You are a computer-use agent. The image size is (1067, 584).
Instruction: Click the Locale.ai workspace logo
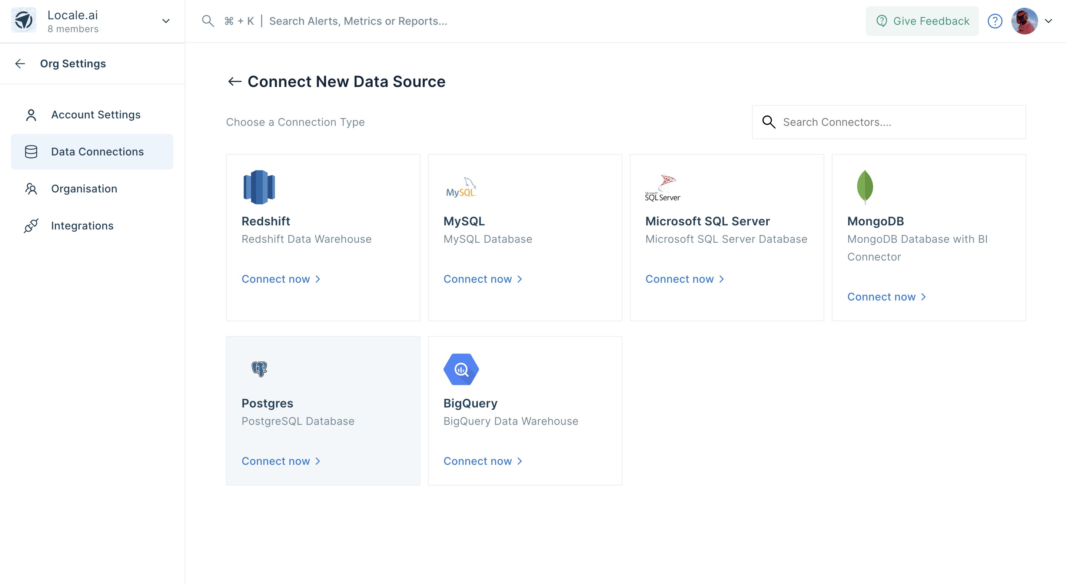coord(24,20)
